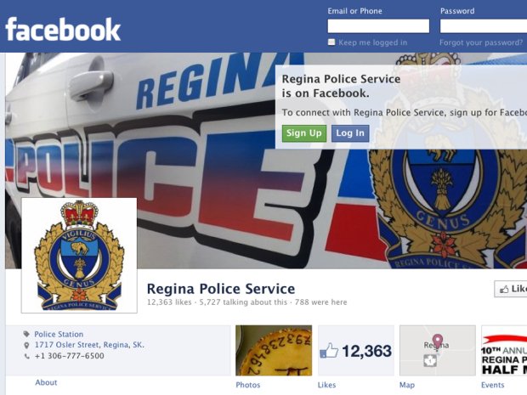Open the Regina Police Service profile picture

click(x=79, y=256)
